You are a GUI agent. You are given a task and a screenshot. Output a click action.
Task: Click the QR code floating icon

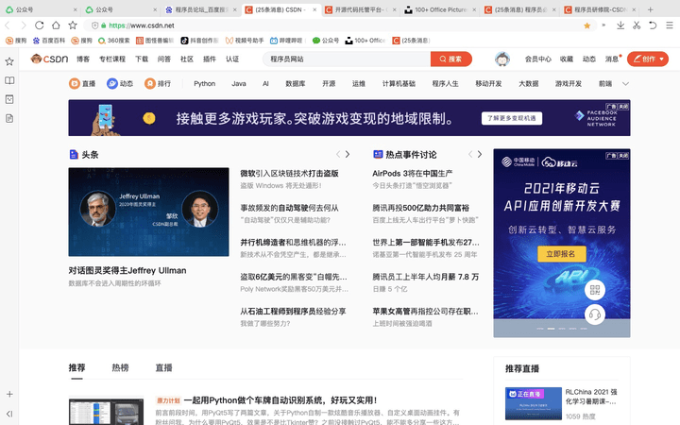(595, 290)
